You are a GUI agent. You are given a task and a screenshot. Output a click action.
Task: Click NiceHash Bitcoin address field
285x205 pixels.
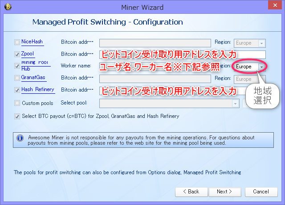coord(155,43)
